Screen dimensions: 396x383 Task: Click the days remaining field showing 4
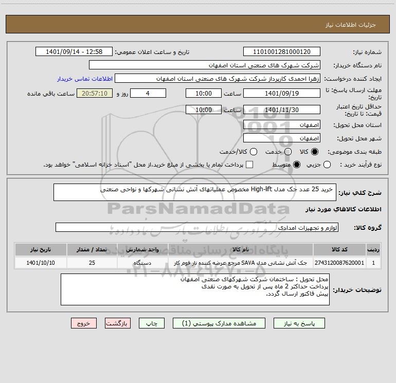pyautogui.click(x=148, y=93)
